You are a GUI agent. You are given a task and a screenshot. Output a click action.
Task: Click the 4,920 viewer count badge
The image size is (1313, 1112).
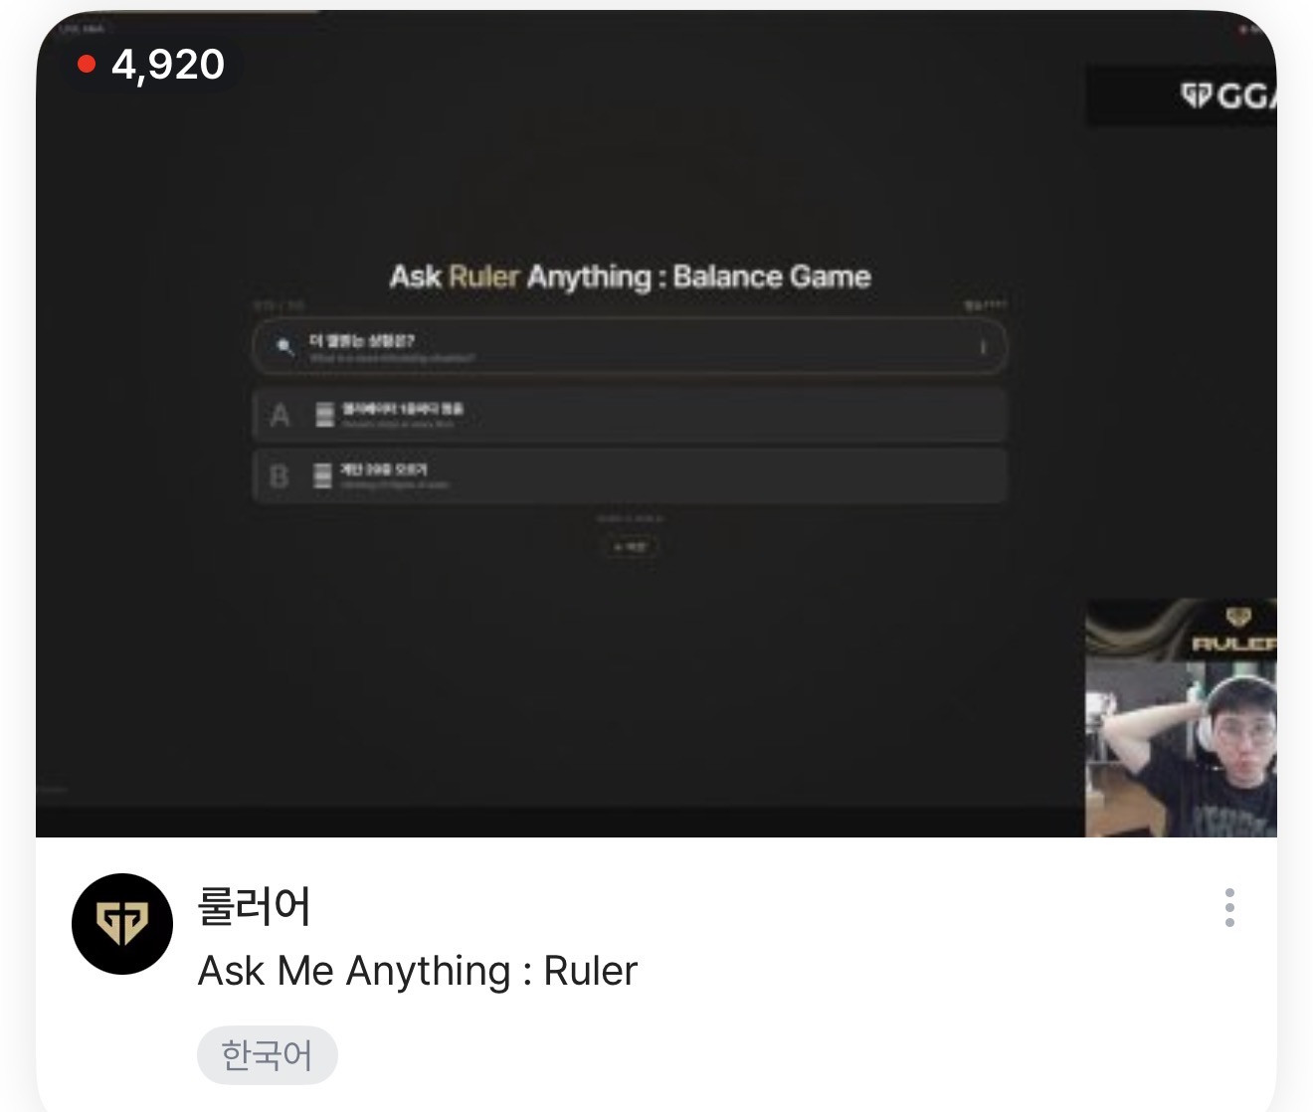tap(153, 65)
